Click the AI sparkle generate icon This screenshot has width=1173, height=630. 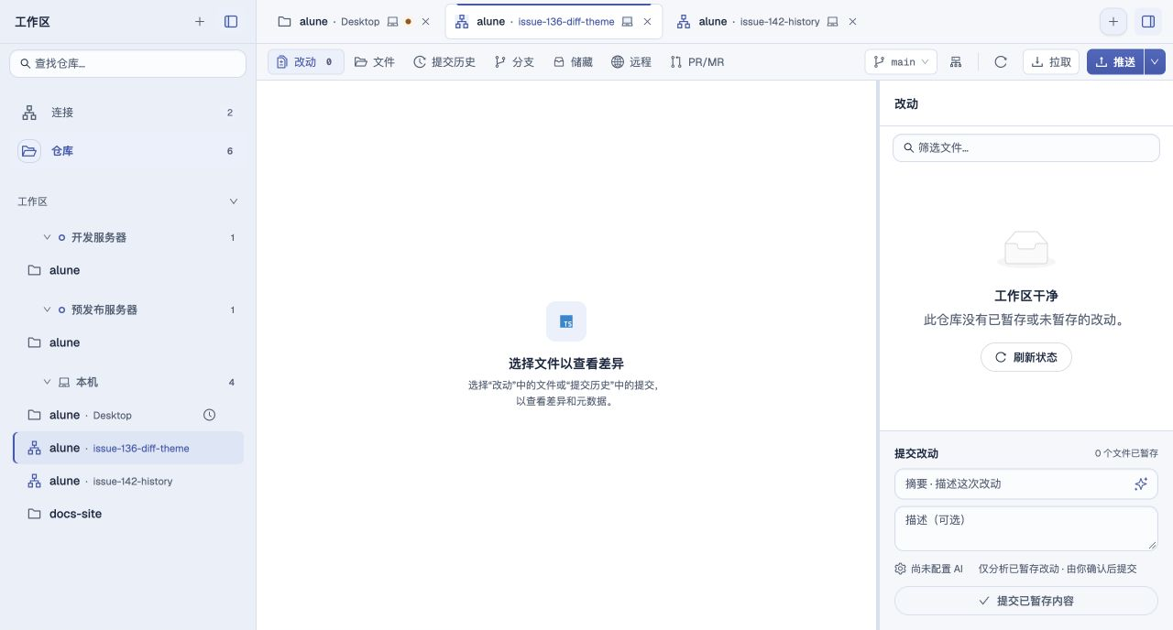click(1141, 483)
